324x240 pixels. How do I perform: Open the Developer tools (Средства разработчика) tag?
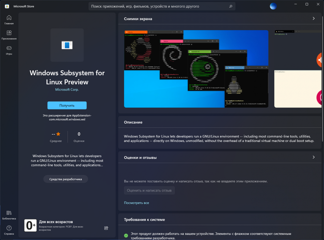pos(66,179)
